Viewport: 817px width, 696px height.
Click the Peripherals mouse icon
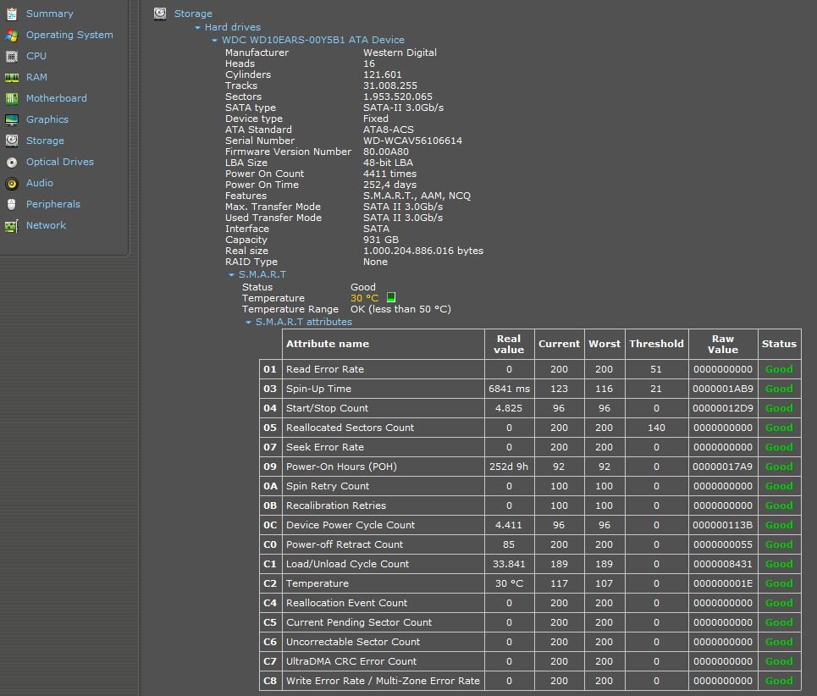[x=11, y=204]
